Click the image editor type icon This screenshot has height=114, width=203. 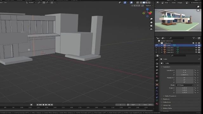pyautogui.click(x=158, y=3)
